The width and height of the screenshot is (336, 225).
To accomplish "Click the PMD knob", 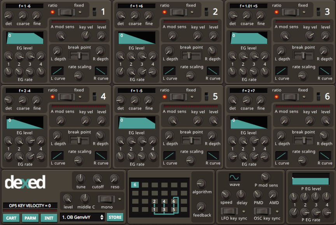I will coord(257,195).
